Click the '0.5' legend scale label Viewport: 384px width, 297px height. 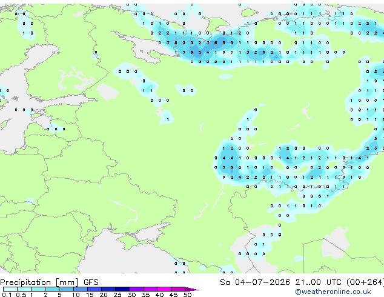click(x=21, y=295)
